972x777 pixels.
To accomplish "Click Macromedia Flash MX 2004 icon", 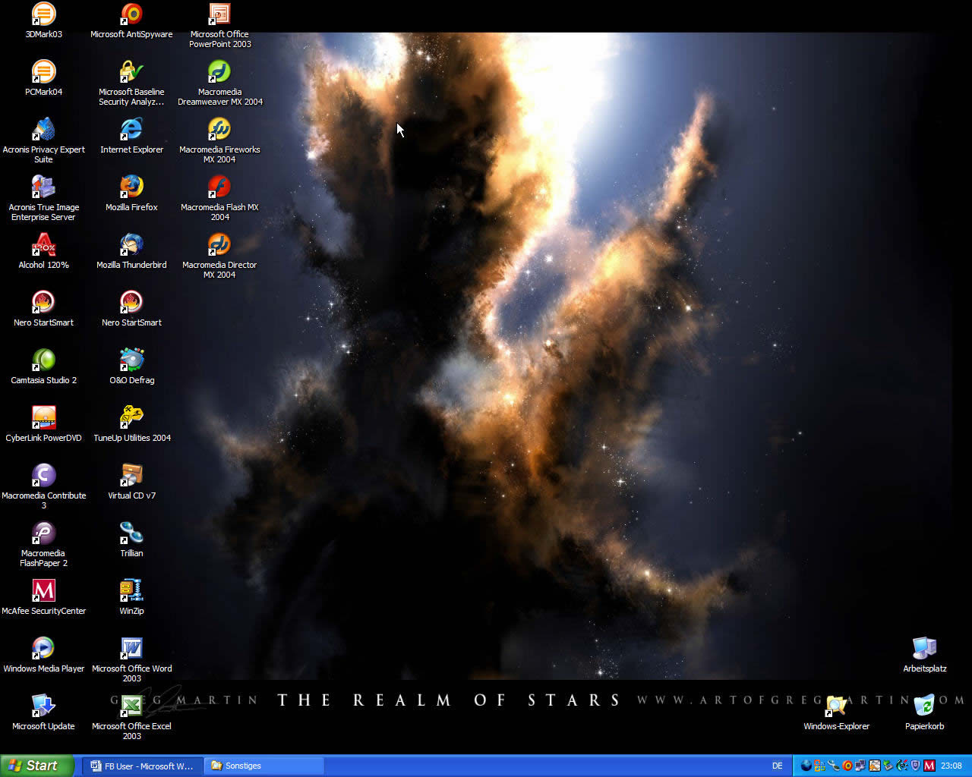I will [x=219, y=198].
